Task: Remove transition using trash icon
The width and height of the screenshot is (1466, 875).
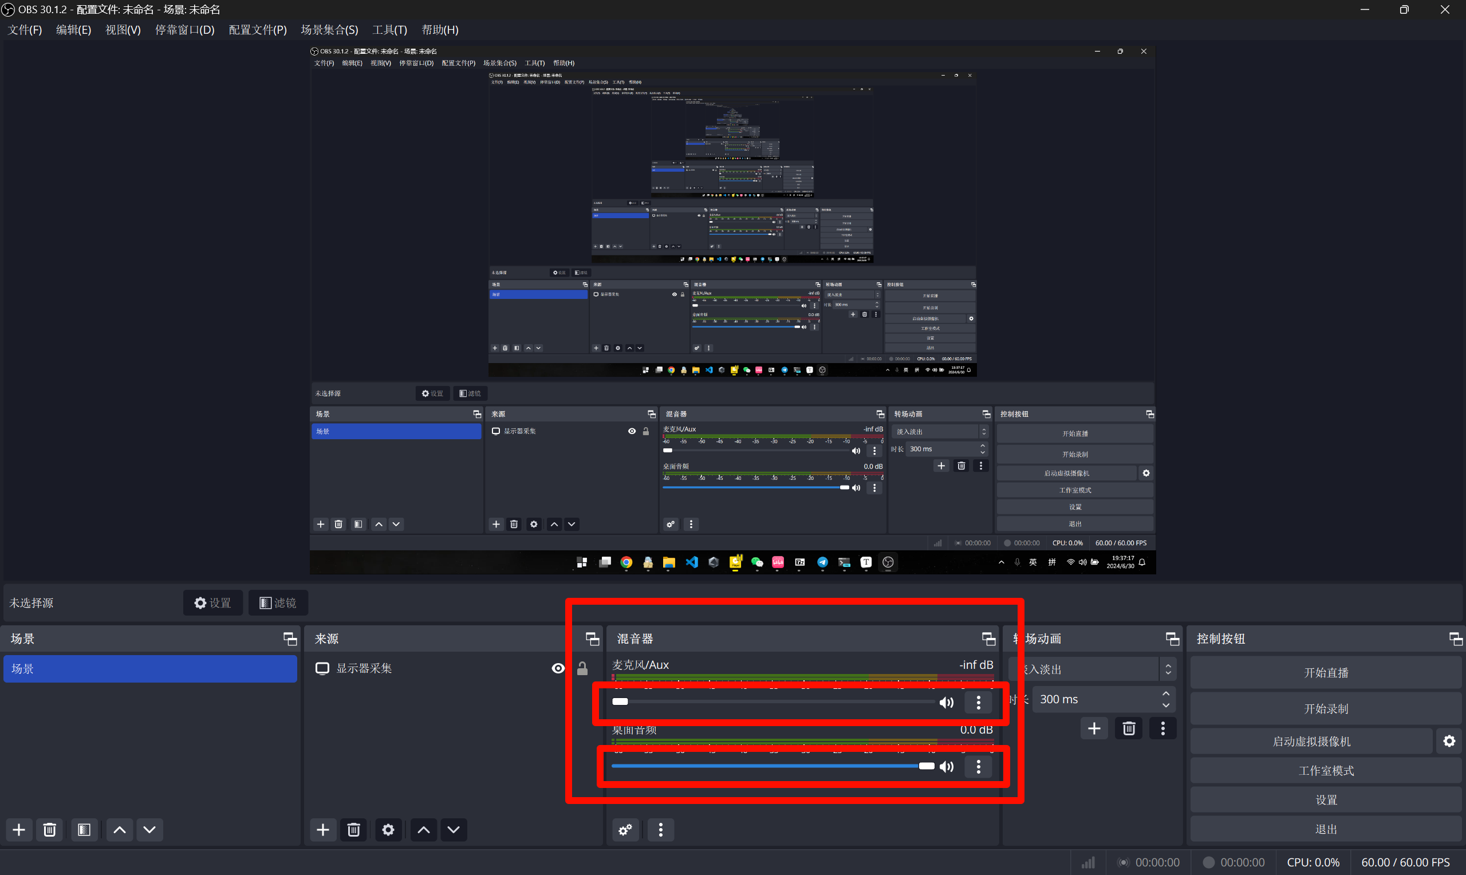Action: pyautogui.click(x=1128, y=728)
